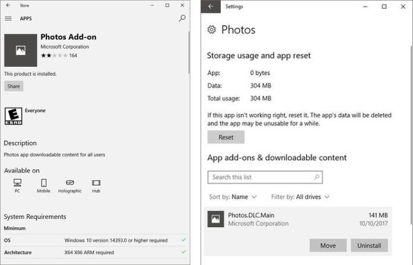The height and width of the screenshot is (265, 413).
Task: Click the ESRB Everyone rating badge
Action: pyautogui.click(x=13, y=117)
